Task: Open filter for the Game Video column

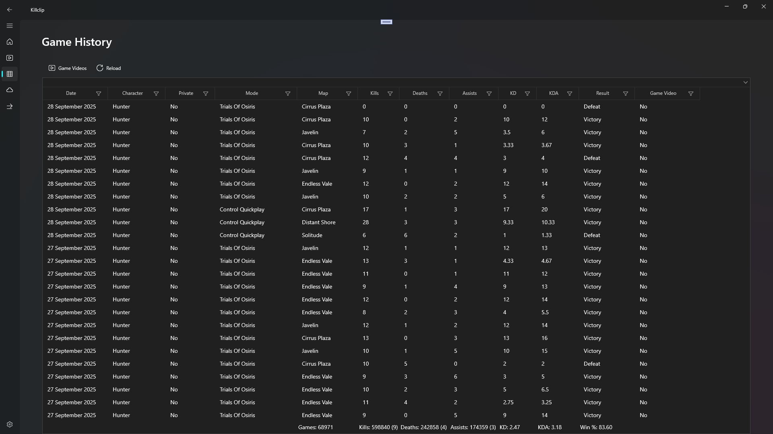Action: 691,94
